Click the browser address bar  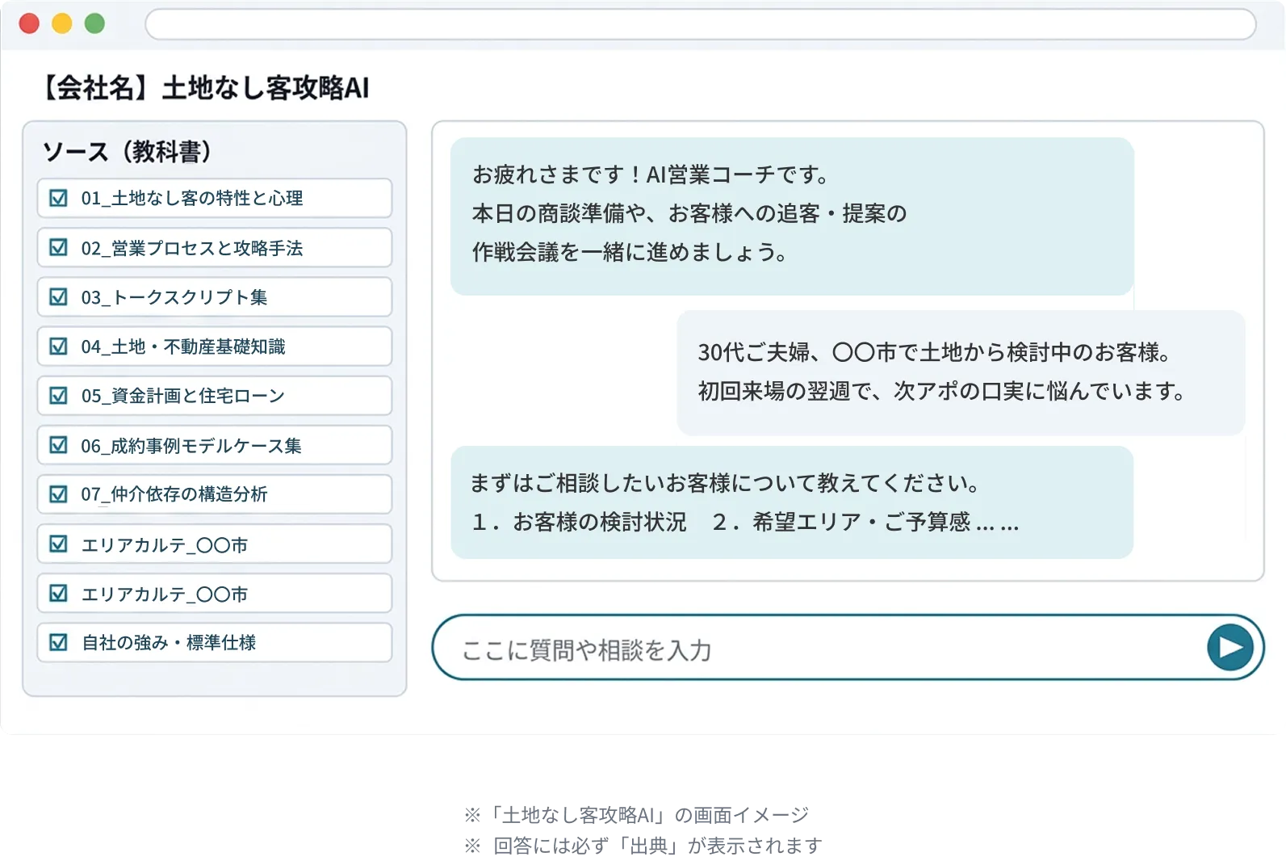[700, 24]
